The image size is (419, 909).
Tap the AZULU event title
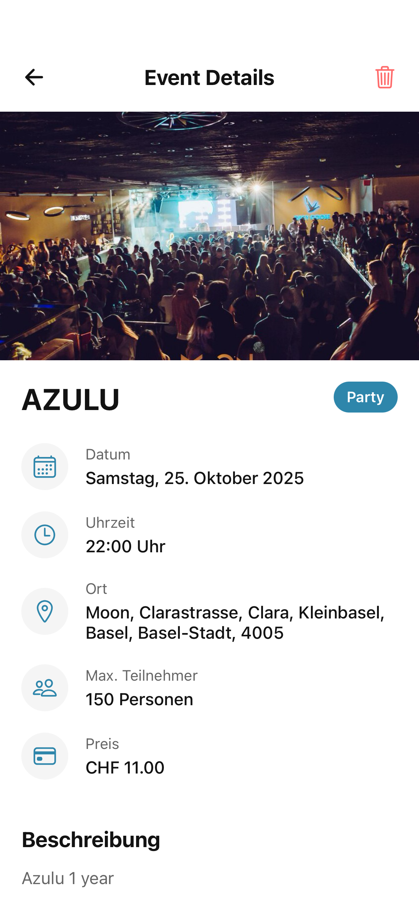click(71, 399)
